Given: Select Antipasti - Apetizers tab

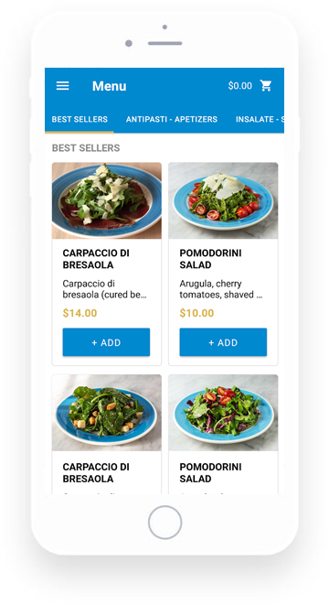Looking at the screenshot, I should tap(172, 119).
